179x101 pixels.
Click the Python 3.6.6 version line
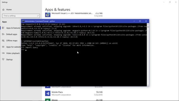pos(69,43)
